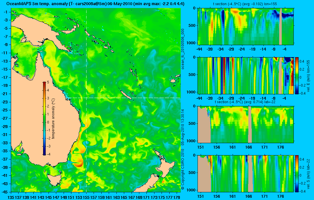
Task: Open the eastward velocity section panel for lon=155
Action: (x=246, y=75)
